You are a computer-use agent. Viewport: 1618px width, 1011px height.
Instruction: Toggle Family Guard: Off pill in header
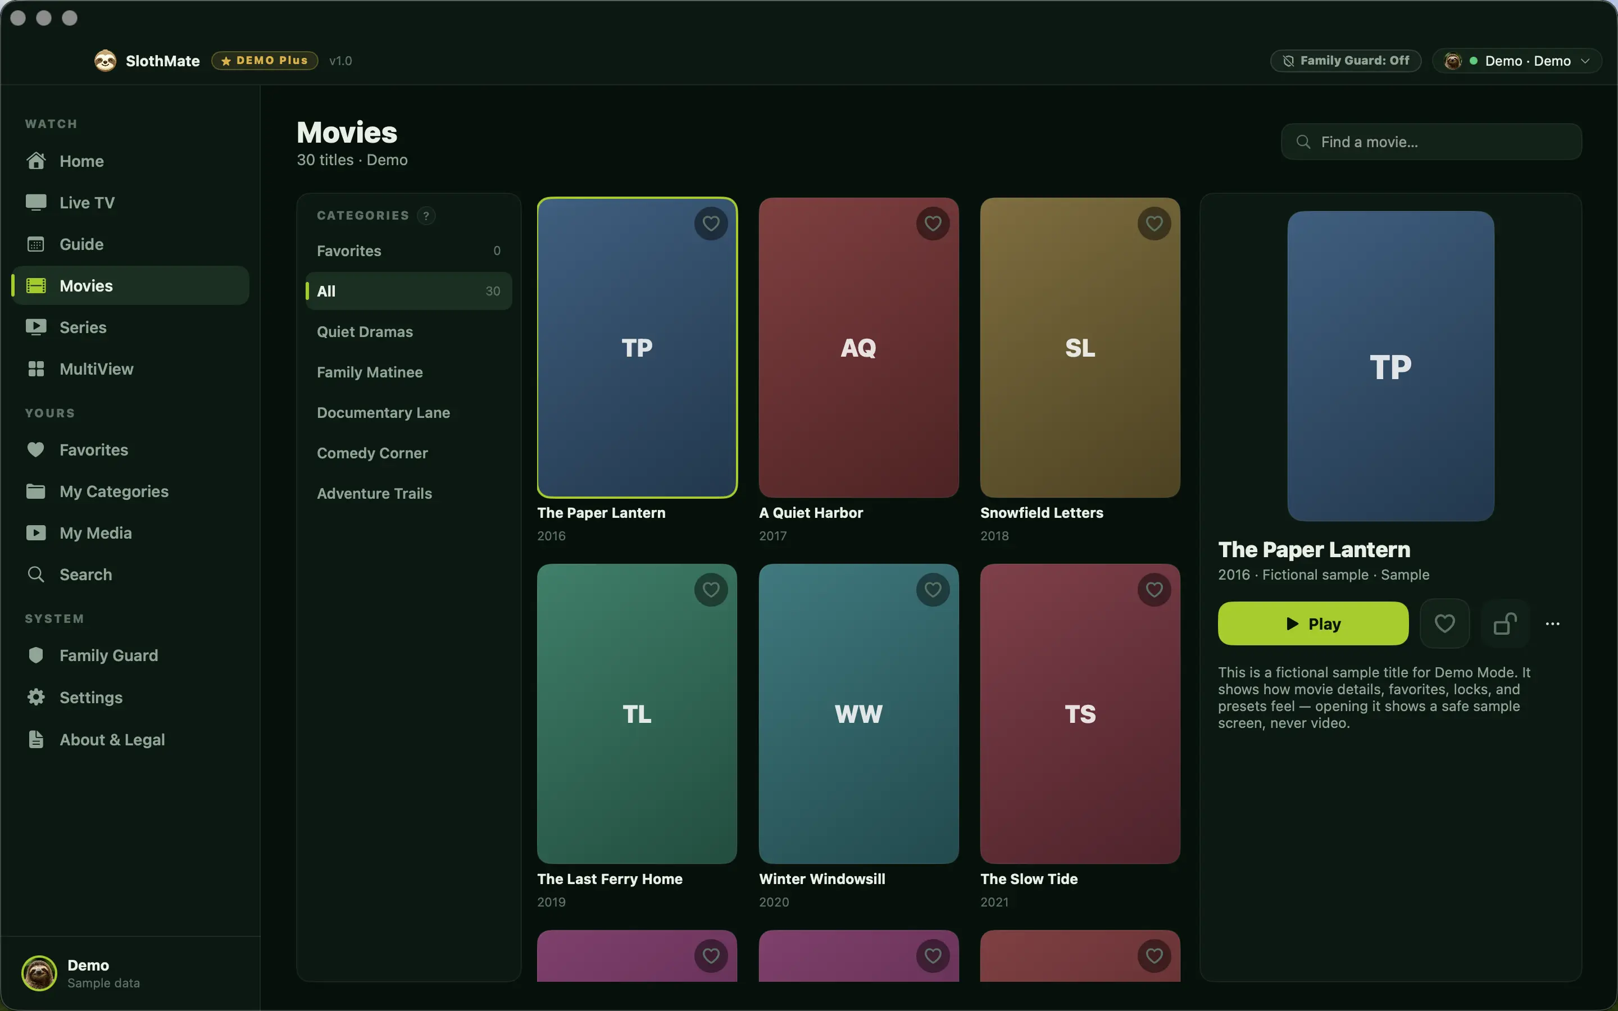(1345, 61)
